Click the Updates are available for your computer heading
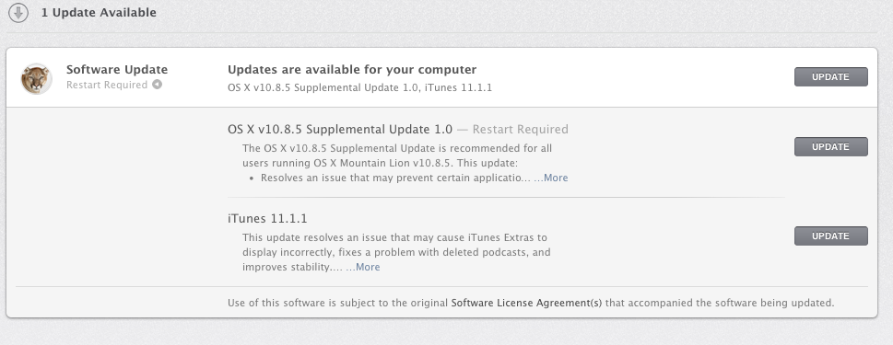The height and width of the screenshot is (345, 893). [x=352, y=69]
